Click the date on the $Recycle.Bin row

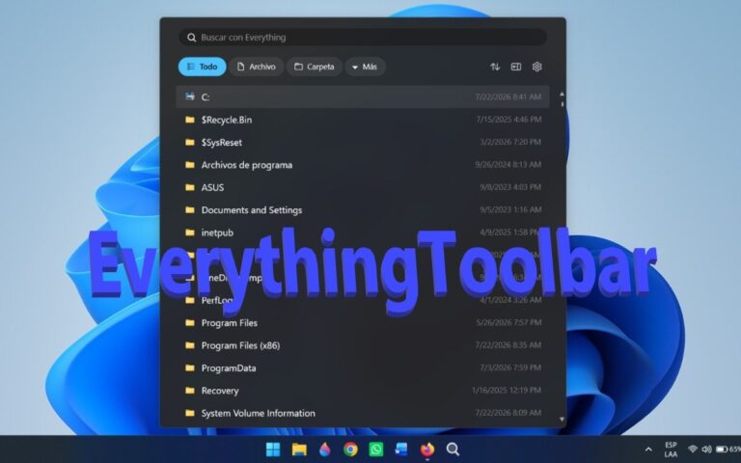click(508, 120)
